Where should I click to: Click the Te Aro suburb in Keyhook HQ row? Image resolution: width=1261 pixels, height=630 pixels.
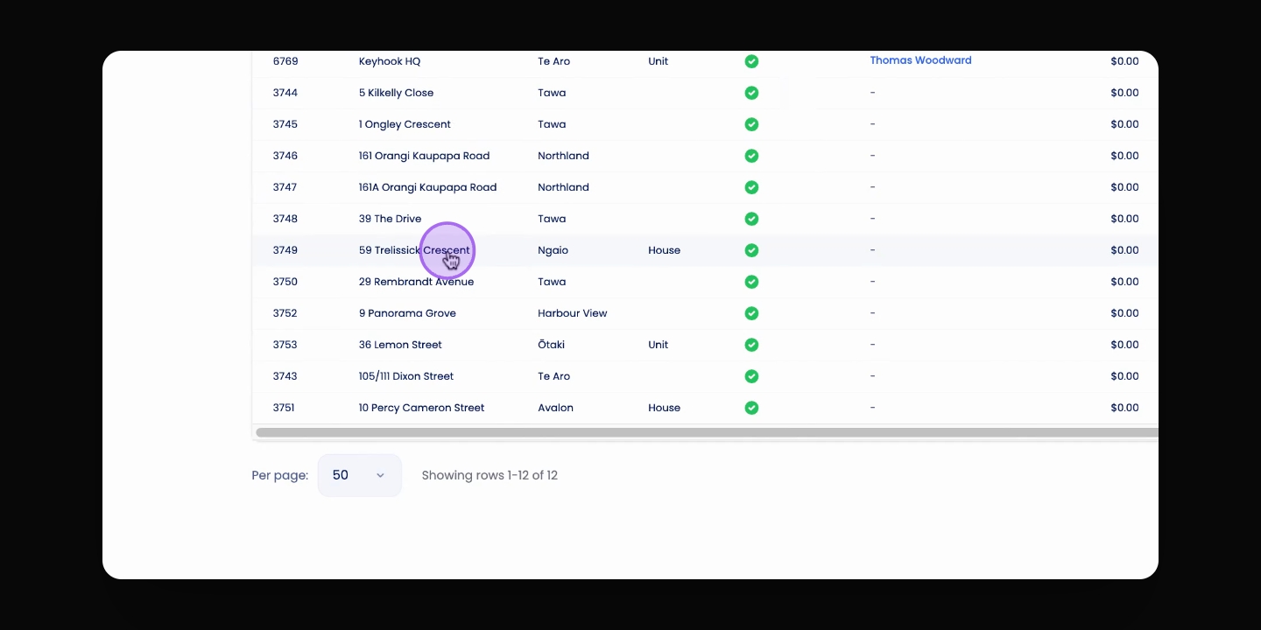click(x=553, y=61)
